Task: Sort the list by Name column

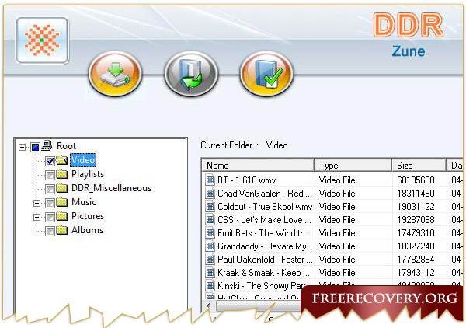Action: 258,166
